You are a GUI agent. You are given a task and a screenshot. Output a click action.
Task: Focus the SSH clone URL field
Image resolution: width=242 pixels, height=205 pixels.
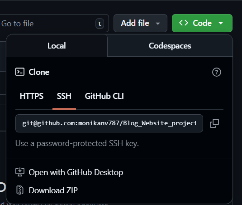pyautogui.click(x=109, y=123)
